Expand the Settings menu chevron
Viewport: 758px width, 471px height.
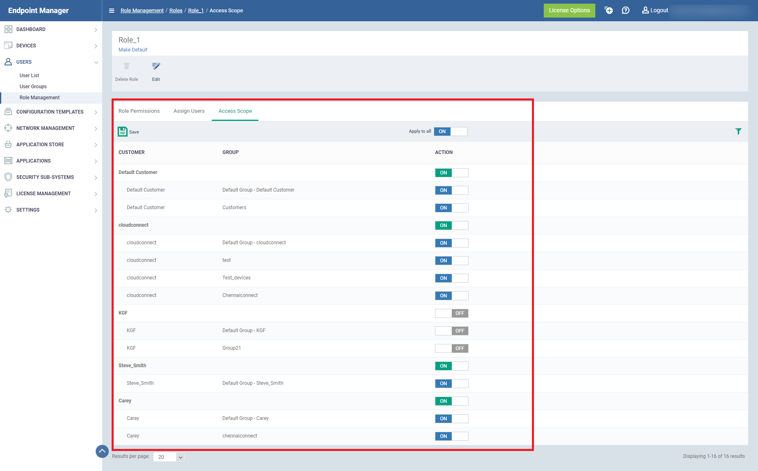click(96, 210)
